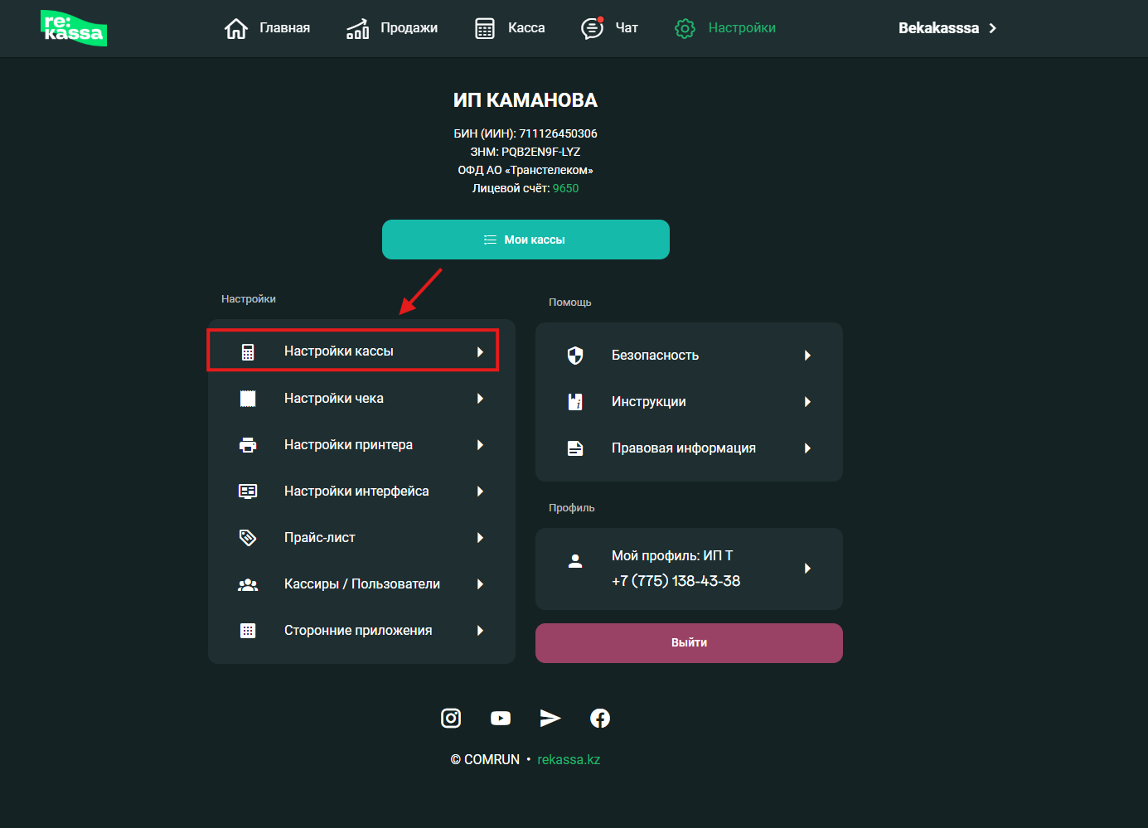Expand Настройки кассы with its arrow
The image size is (1148, 828).
point(480,351)
